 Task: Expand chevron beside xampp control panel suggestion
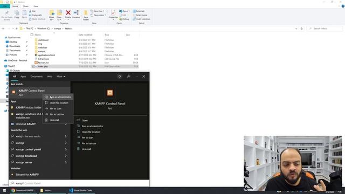pos(66,149)
